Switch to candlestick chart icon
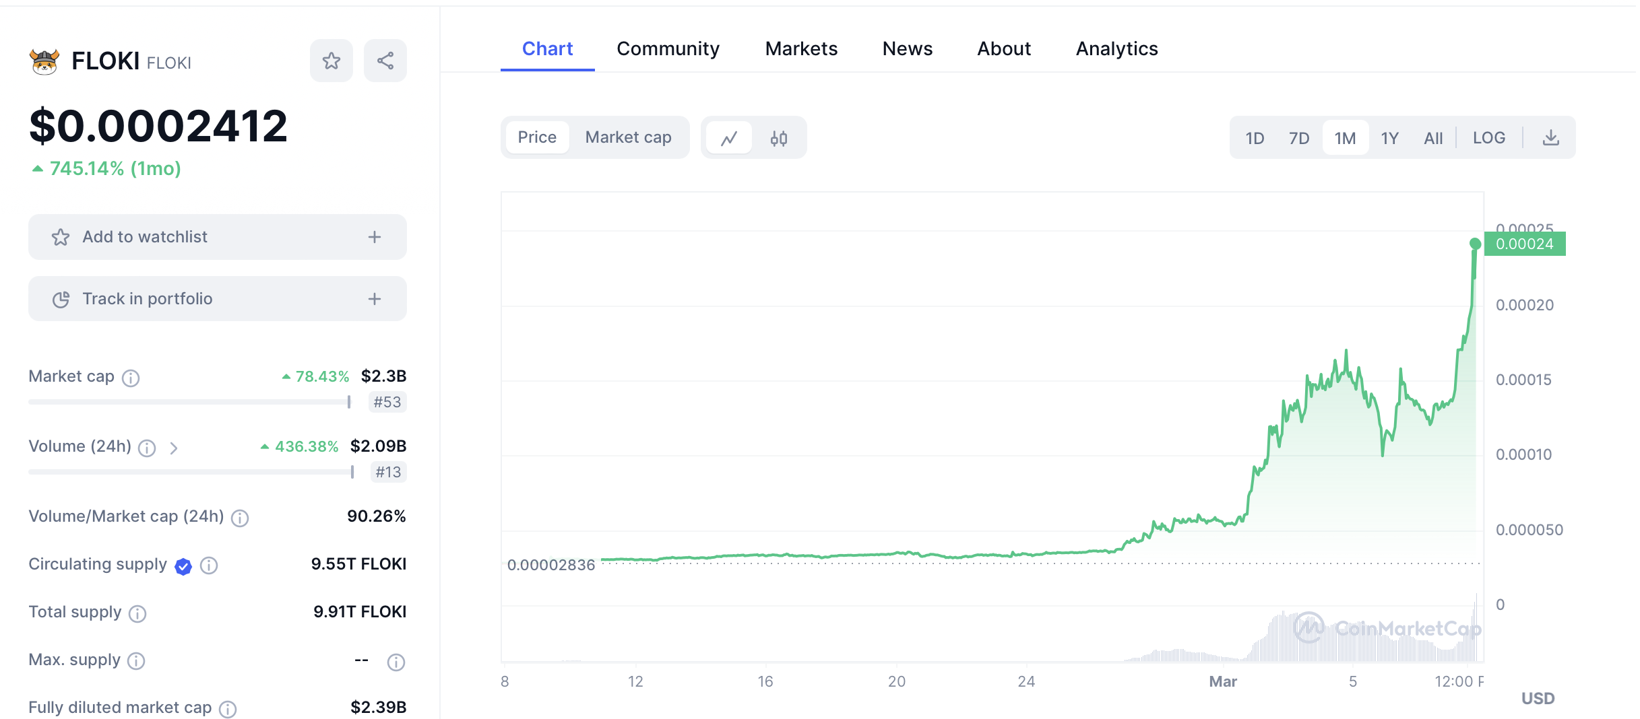The image size is (1640, 719). tap(779, 138)
